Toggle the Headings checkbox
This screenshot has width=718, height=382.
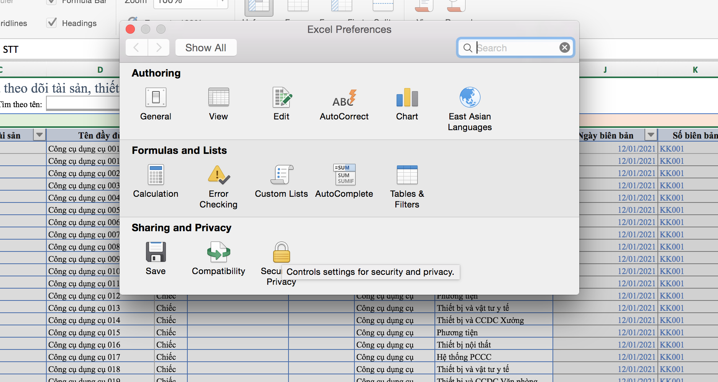pyautogui.click(x=52, y=23)
